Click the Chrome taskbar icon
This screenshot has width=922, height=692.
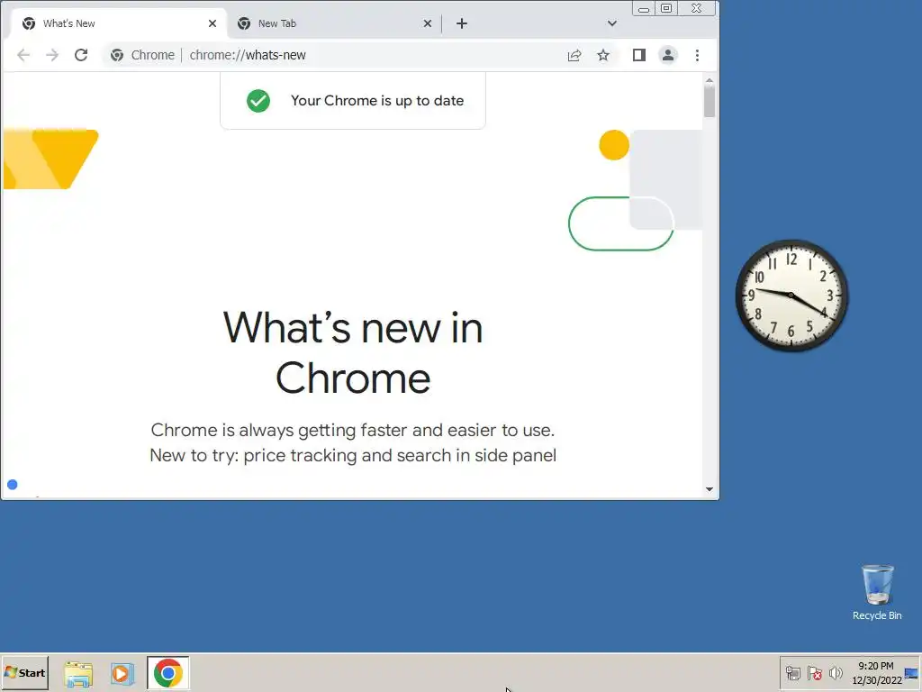click(x=168, y=672)
